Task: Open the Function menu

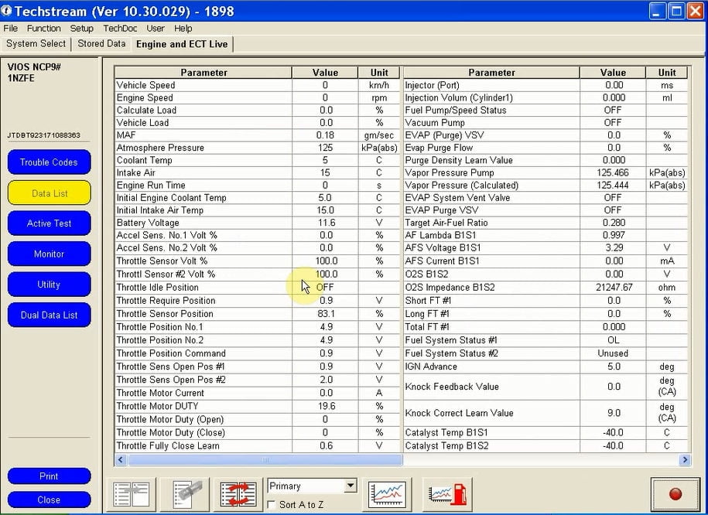Action: tap(44, 29)
